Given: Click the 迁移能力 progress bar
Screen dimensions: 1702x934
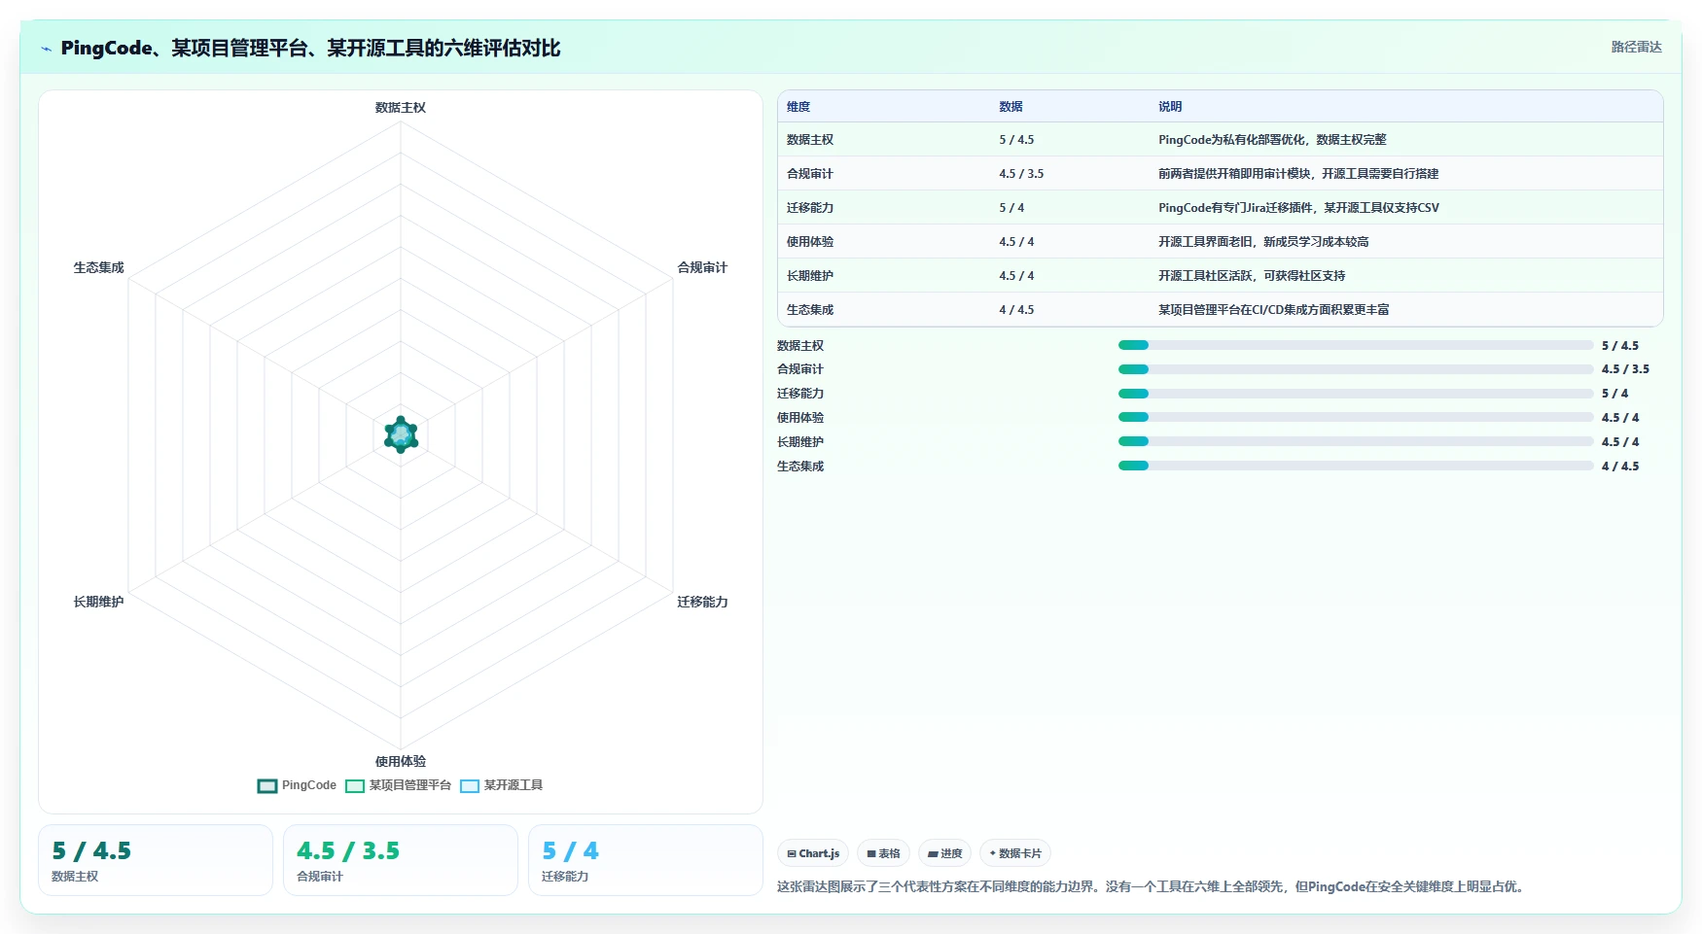Looking at the screenshot, I should click(1356, 394).
